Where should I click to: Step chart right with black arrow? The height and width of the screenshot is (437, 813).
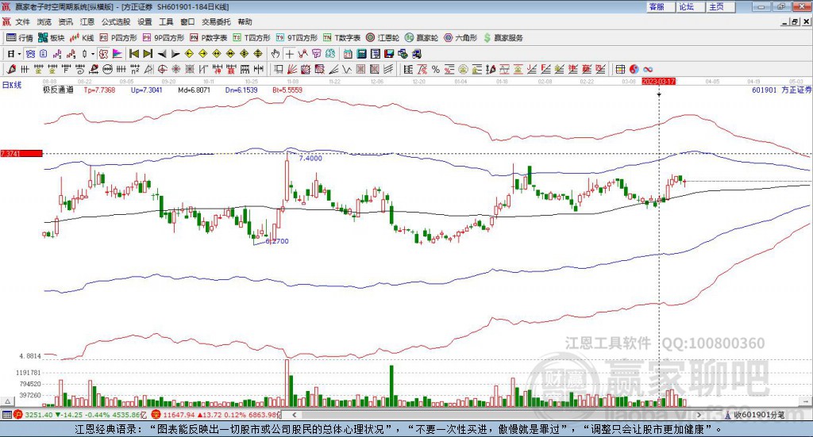pos(175,54)
